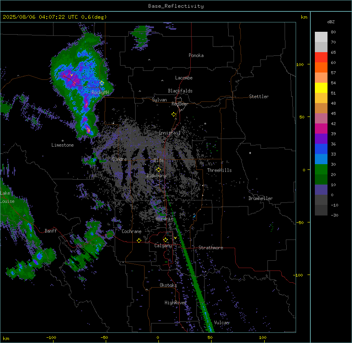The image size is (352, 343).
Task: Click the yellow V marker northeast of Calgary
Action: [175, 238]
